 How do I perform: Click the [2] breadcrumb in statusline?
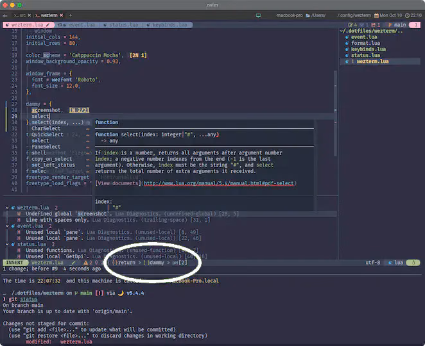click(180, 263)
